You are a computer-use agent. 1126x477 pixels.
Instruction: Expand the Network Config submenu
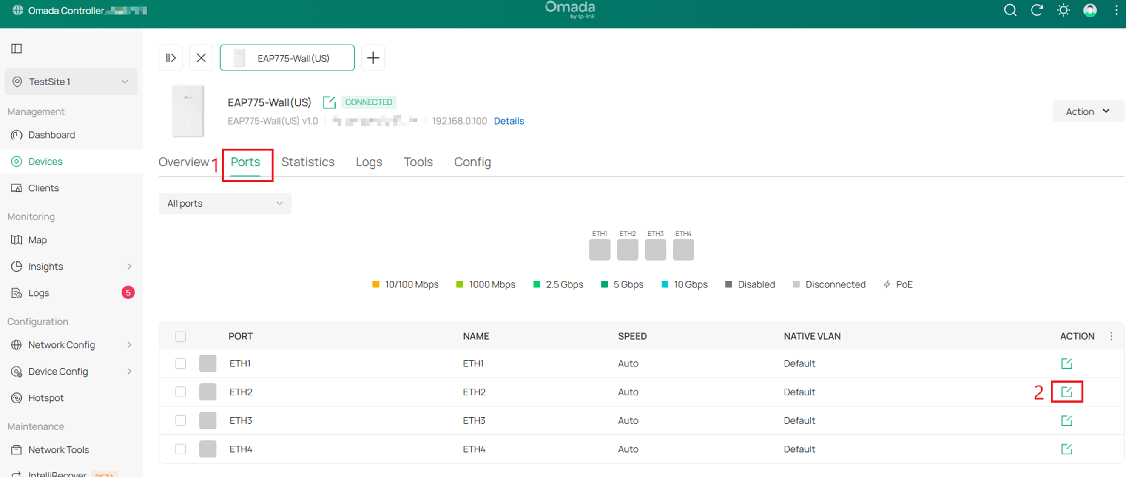129,345
